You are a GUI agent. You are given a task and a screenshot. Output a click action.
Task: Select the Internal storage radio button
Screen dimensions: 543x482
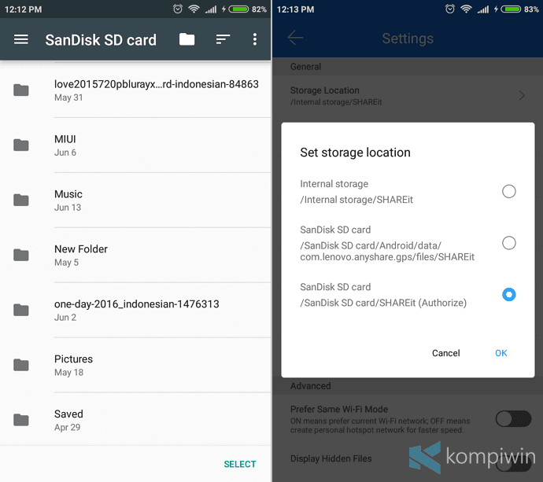(508, 191)
